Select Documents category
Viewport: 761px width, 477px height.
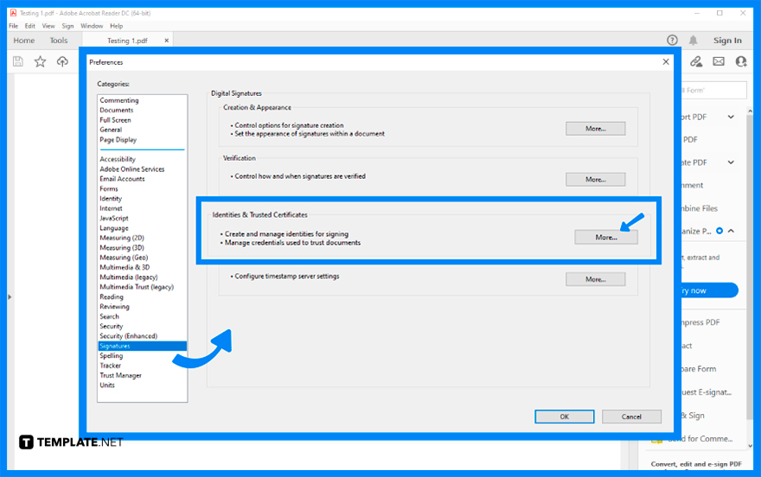(x=117, y=110)
